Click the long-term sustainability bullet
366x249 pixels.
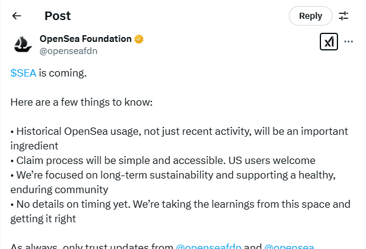pos(173,182)
